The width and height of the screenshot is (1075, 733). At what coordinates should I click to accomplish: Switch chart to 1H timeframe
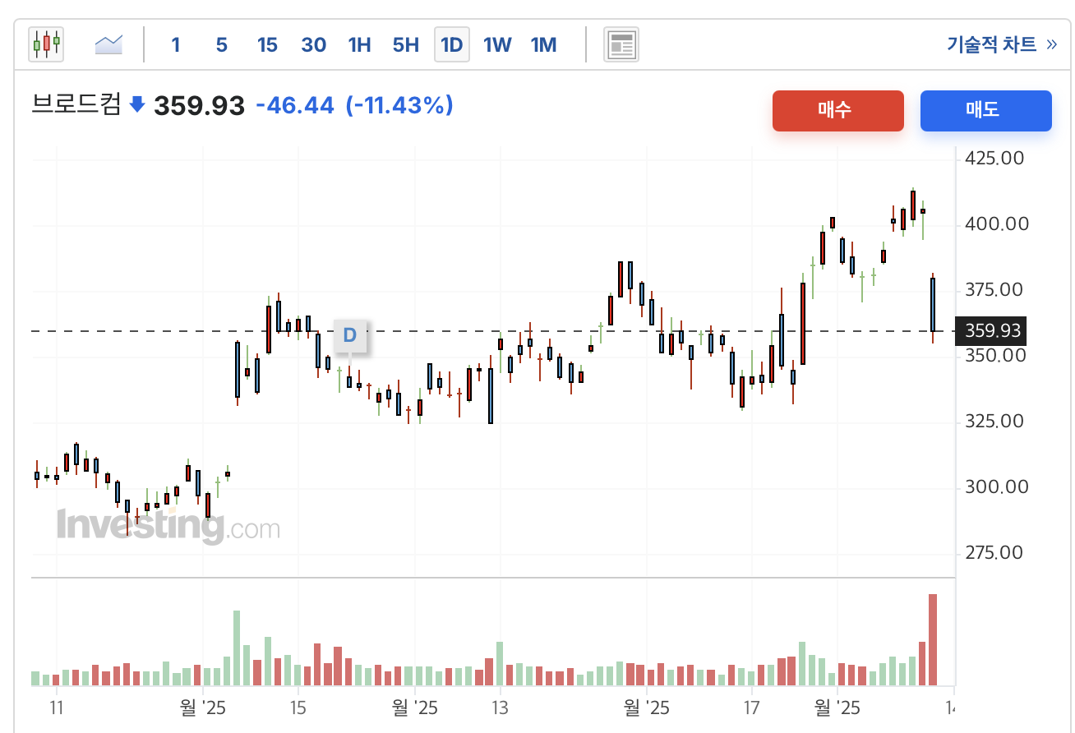(359, 44)
